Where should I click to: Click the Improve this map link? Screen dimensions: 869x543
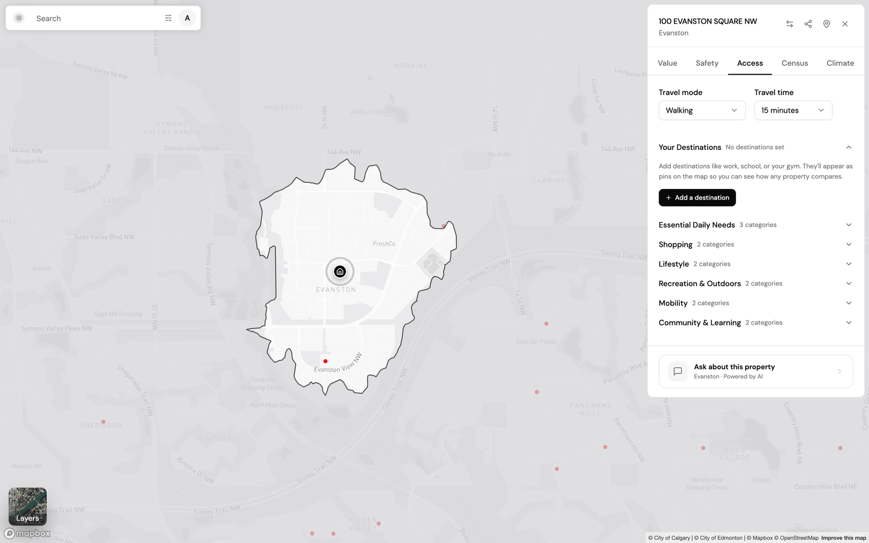[844, 538]
